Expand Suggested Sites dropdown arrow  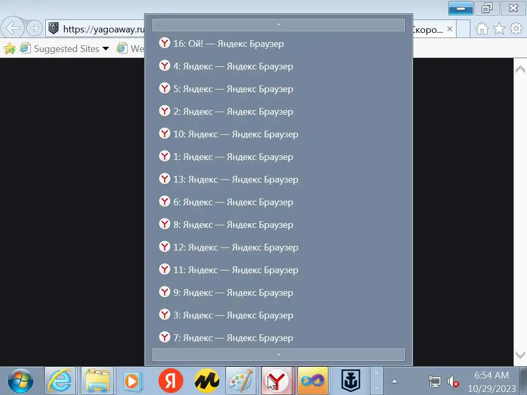pyautogui.click(x=106, y=49)
